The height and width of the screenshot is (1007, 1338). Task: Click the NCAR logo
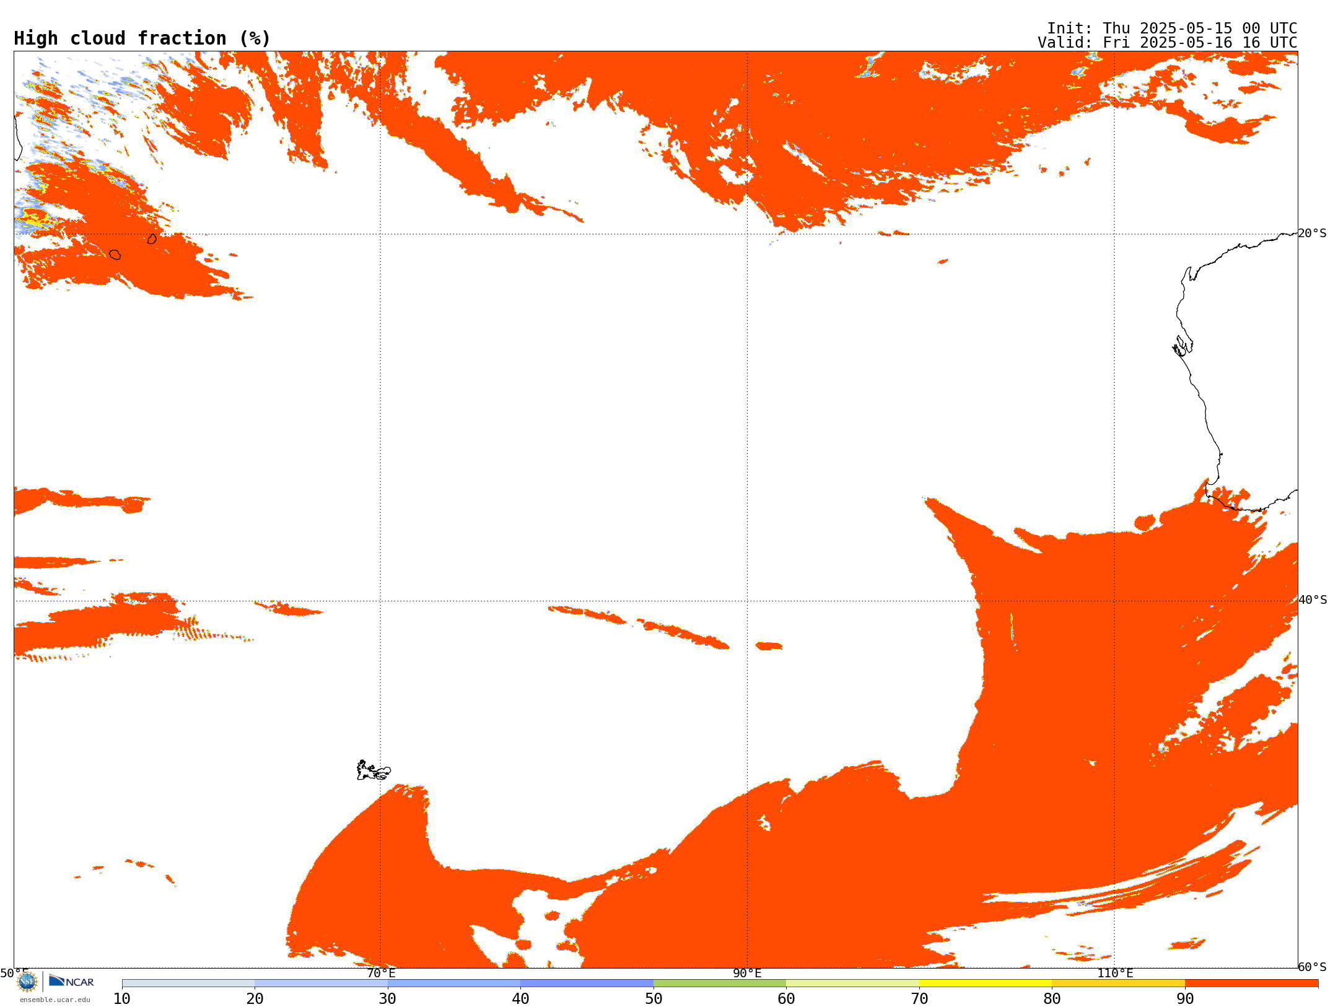[x=71, y=981]
